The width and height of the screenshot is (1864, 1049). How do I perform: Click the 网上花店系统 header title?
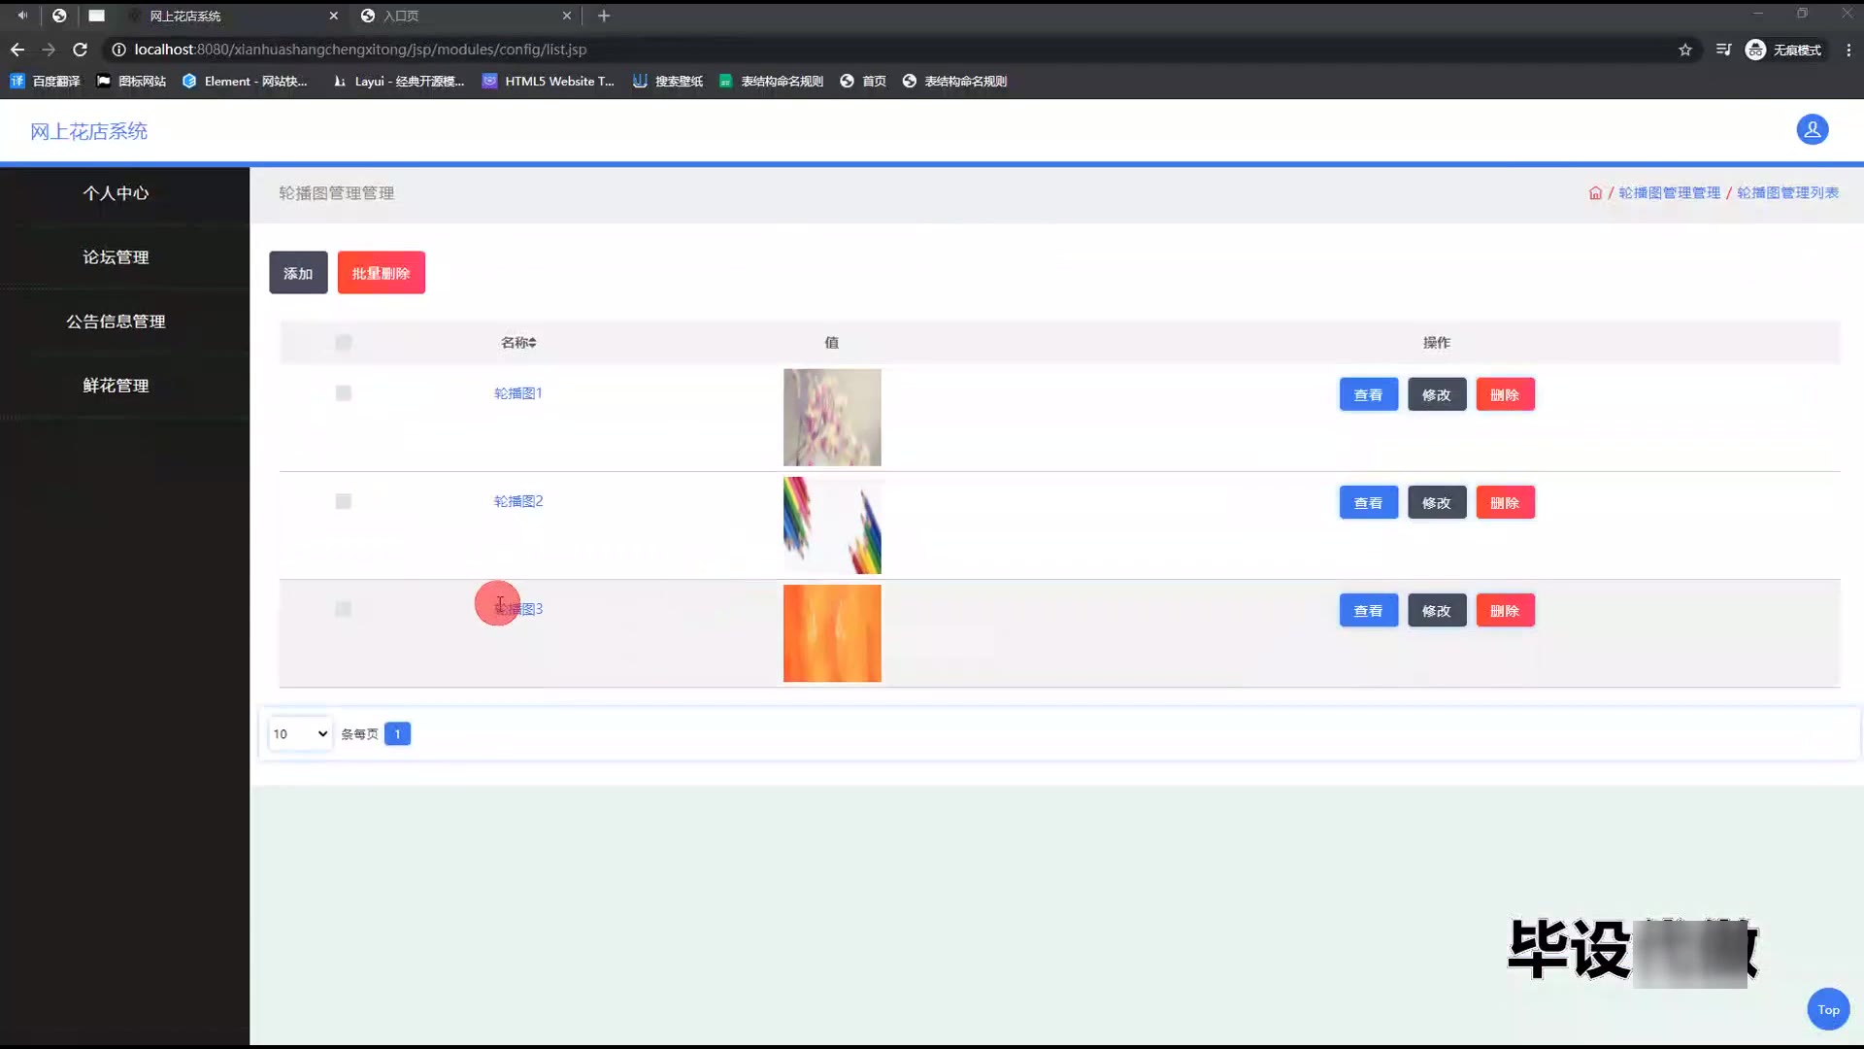coord(88,131)
